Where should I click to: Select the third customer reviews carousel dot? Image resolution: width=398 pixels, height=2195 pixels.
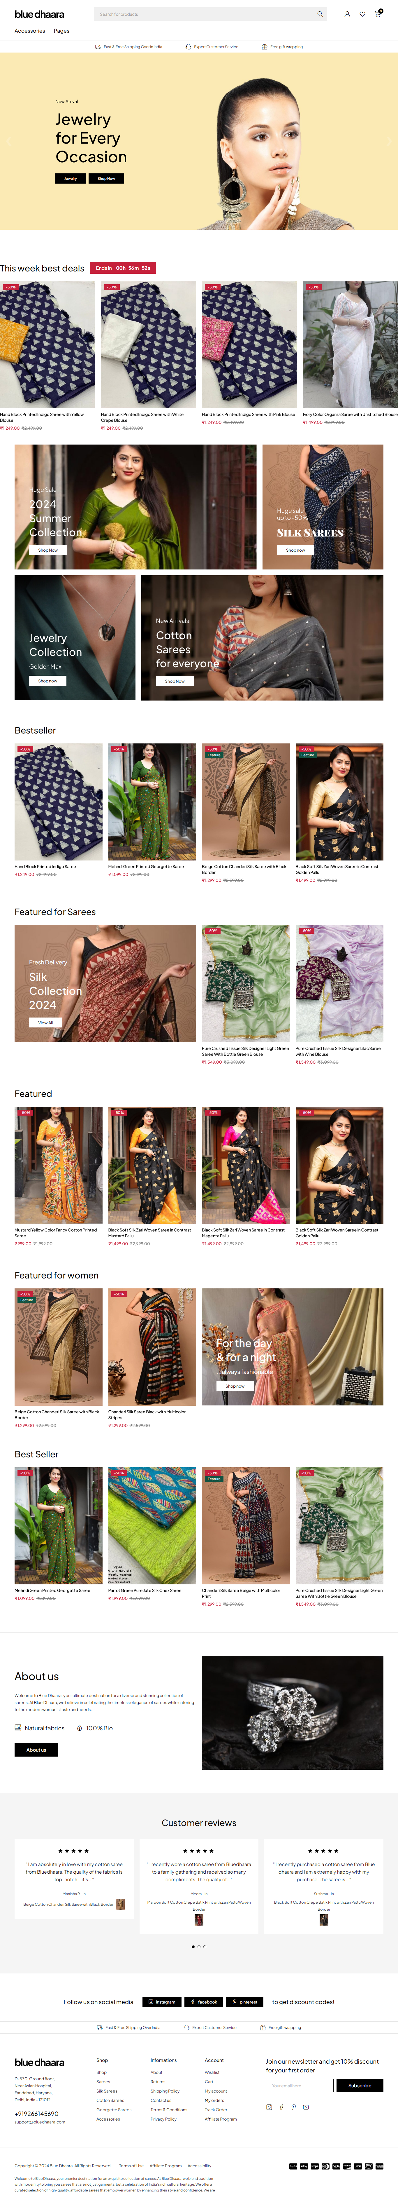tap(205, 1946)
